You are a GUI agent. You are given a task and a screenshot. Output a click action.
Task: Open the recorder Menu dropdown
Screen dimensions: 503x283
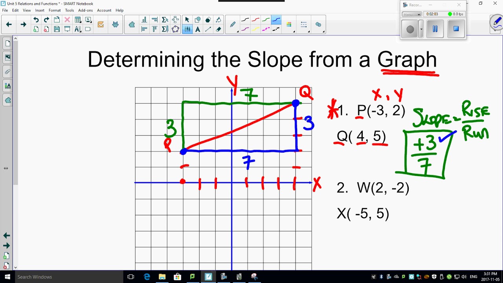[x=411, y=14]
